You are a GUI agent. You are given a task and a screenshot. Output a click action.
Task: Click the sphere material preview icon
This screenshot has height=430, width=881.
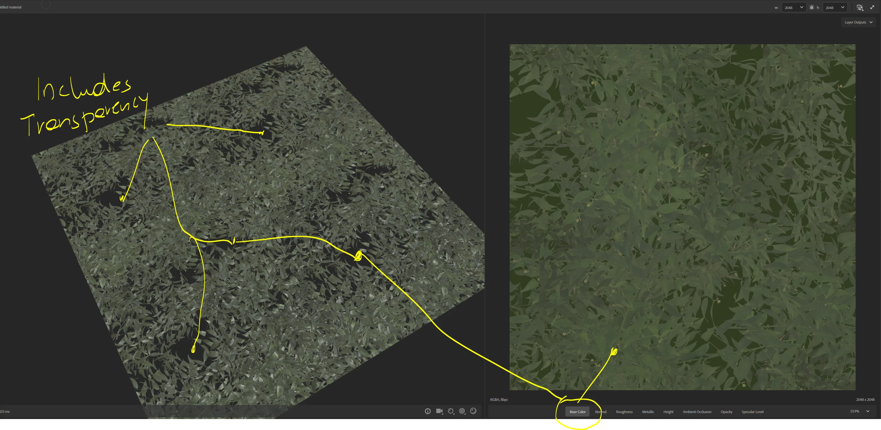(x=473, y=411)
